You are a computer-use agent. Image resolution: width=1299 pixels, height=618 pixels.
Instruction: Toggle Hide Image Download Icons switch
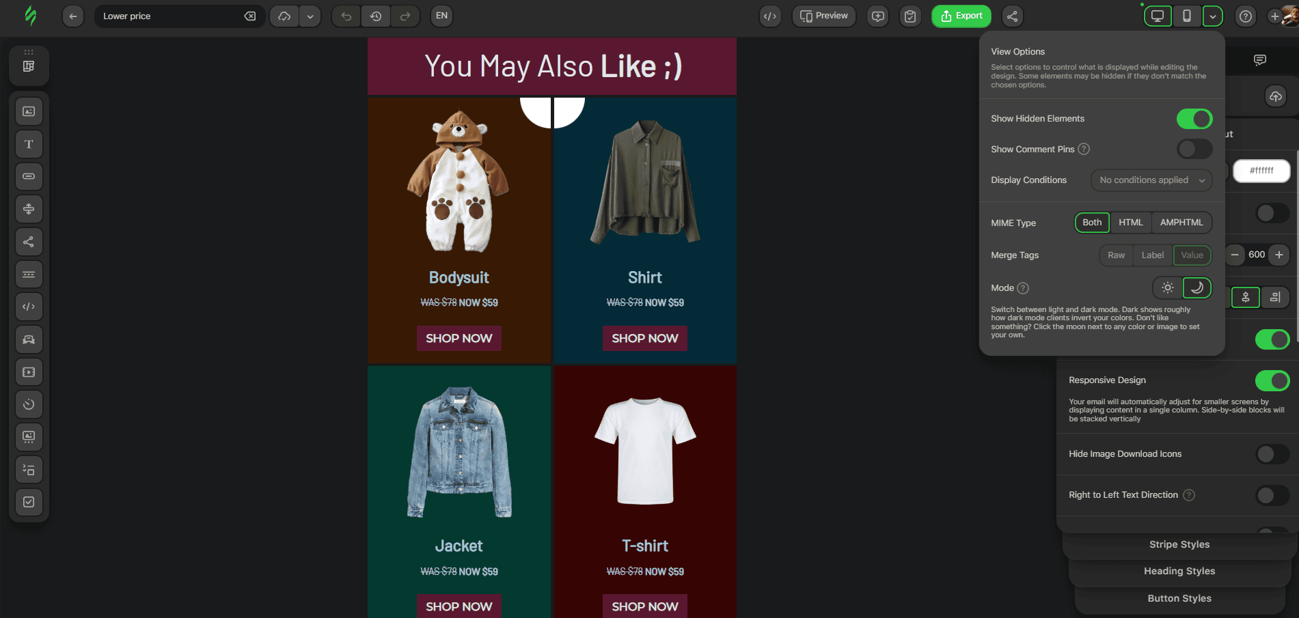[x=1272, y=454]
